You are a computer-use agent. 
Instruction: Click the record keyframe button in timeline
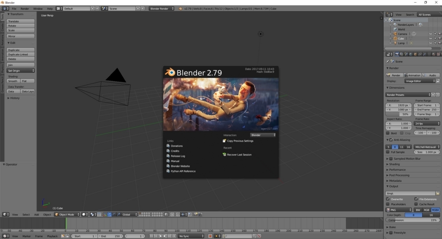[210, 236]
